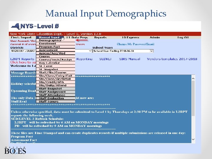This screenshot has width=212, height=159.
Task: Select Staff Tenure menu entry
Action: (x=56, y=102)
